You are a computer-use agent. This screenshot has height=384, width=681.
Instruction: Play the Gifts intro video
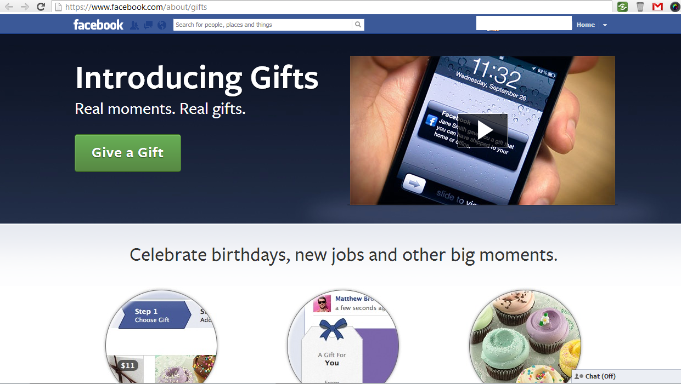pos(483,130)
